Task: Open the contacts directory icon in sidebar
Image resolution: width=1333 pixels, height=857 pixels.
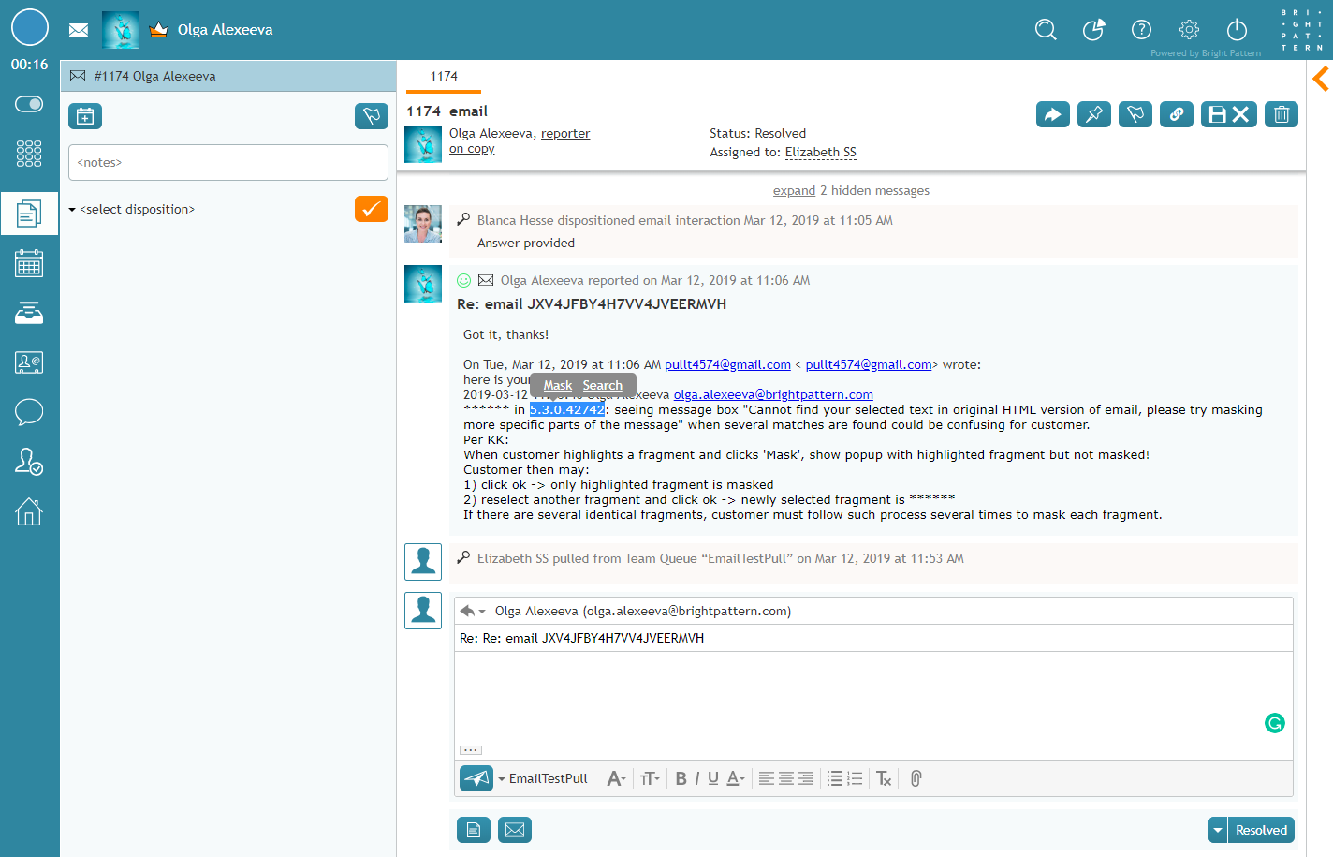Action: (x=29, y=362)
